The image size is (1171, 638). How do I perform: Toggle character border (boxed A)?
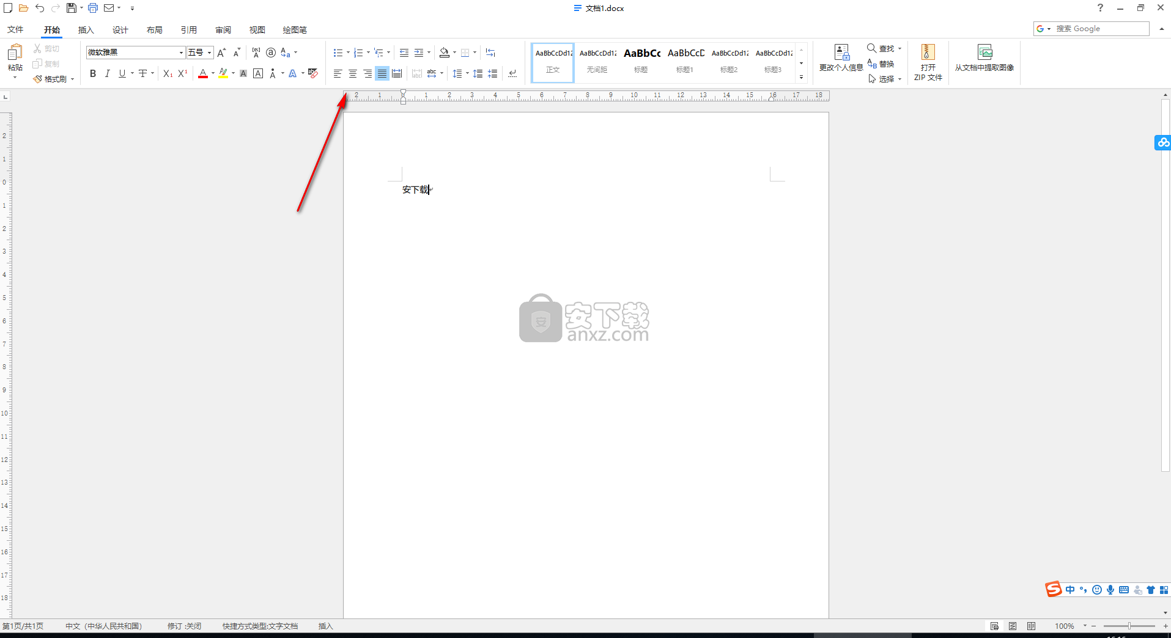258,73
